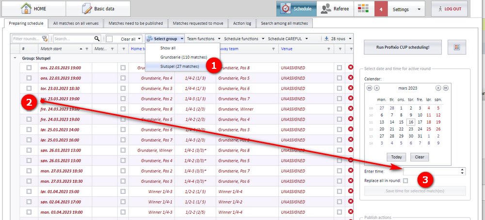Screen dimensions: 485x220
Task: Select row checkbox for lør. 01.04.2023 15:00
Action: pos(29,191)
